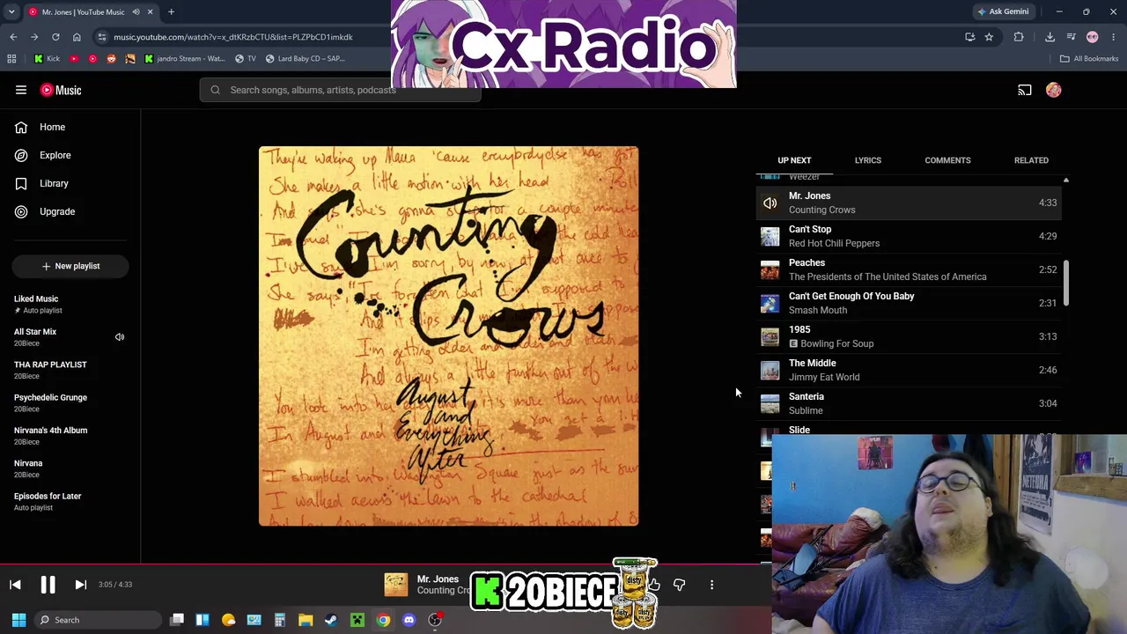Image resolution: width=1127 pixels, height=634 pixels.
Task: Reload the current page
Action: 55,37
